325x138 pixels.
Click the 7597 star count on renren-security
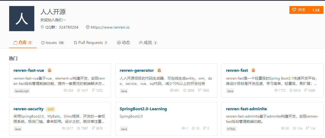(85, 129)
